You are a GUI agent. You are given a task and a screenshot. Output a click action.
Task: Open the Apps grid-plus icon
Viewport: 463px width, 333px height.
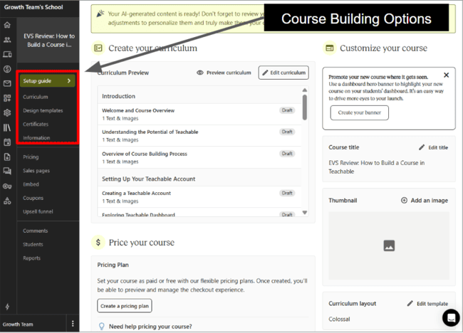[x=7, y=98]
